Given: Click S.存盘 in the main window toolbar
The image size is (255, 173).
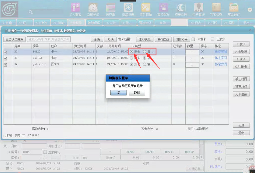Looking at the screenshot, I should [8, 23].
